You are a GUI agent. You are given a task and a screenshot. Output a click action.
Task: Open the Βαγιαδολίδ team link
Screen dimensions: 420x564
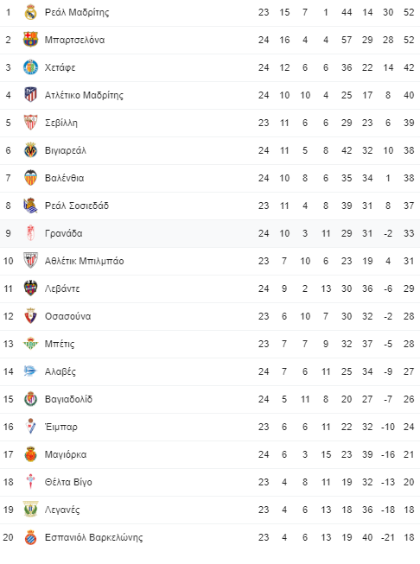pyautogui.click(x=68, y=399)
